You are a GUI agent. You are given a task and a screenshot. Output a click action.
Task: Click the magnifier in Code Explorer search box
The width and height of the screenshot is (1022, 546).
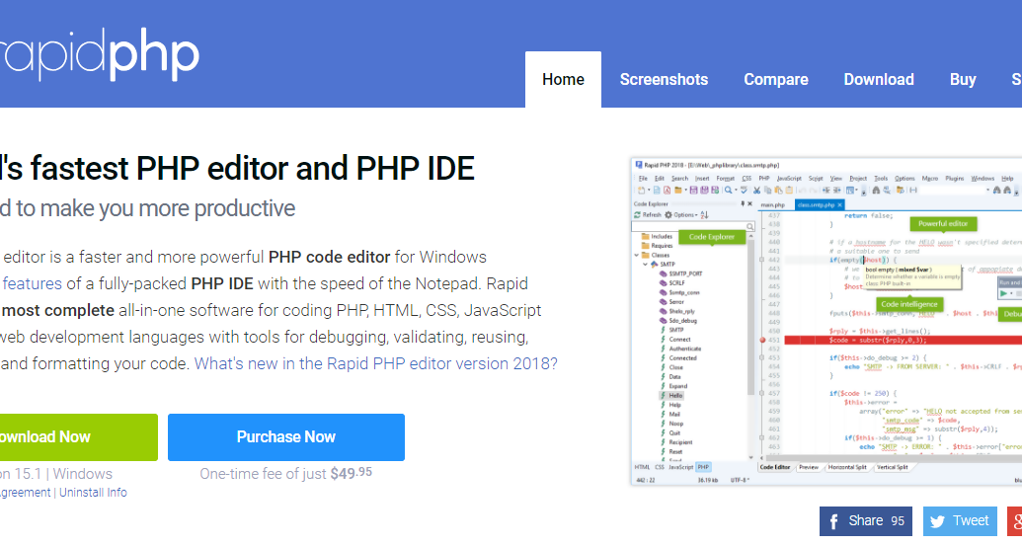(x=750, y=227)
